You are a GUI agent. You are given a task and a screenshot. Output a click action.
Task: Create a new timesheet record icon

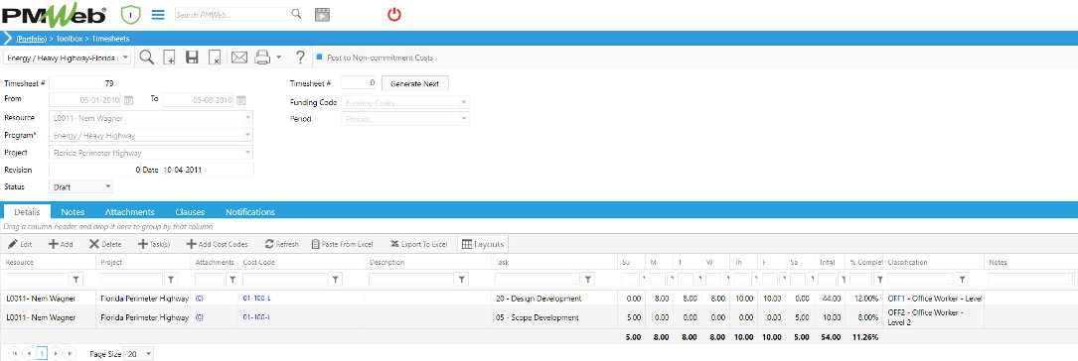[x=169, y=59]
